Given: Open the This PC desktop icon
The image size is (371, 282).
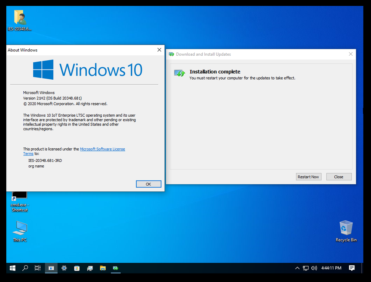Looking at the screenshot, I should [x=20, y=232].
